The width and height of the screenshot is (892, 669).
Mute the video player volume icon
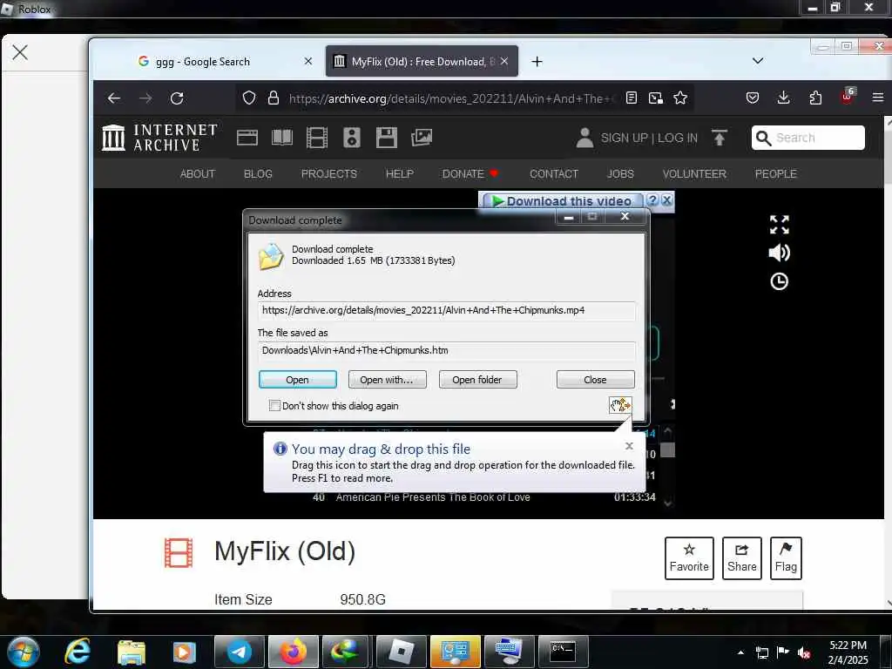click(780, 253)
